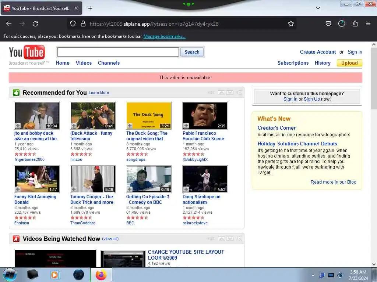
Task: Add Funny Bird Annoying Donald to queue
Action: (x=18, y=189)
